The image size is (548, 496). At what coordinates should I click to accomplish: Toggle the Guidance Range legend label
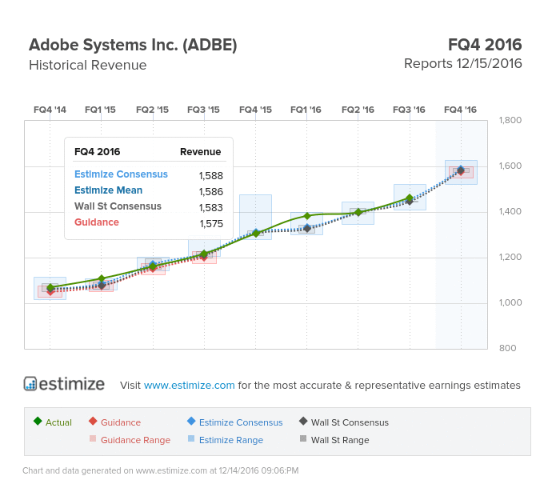click(x=136, y=440)
